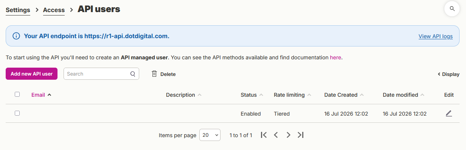Sort by Email using its arrow icon

pos(49,95)
